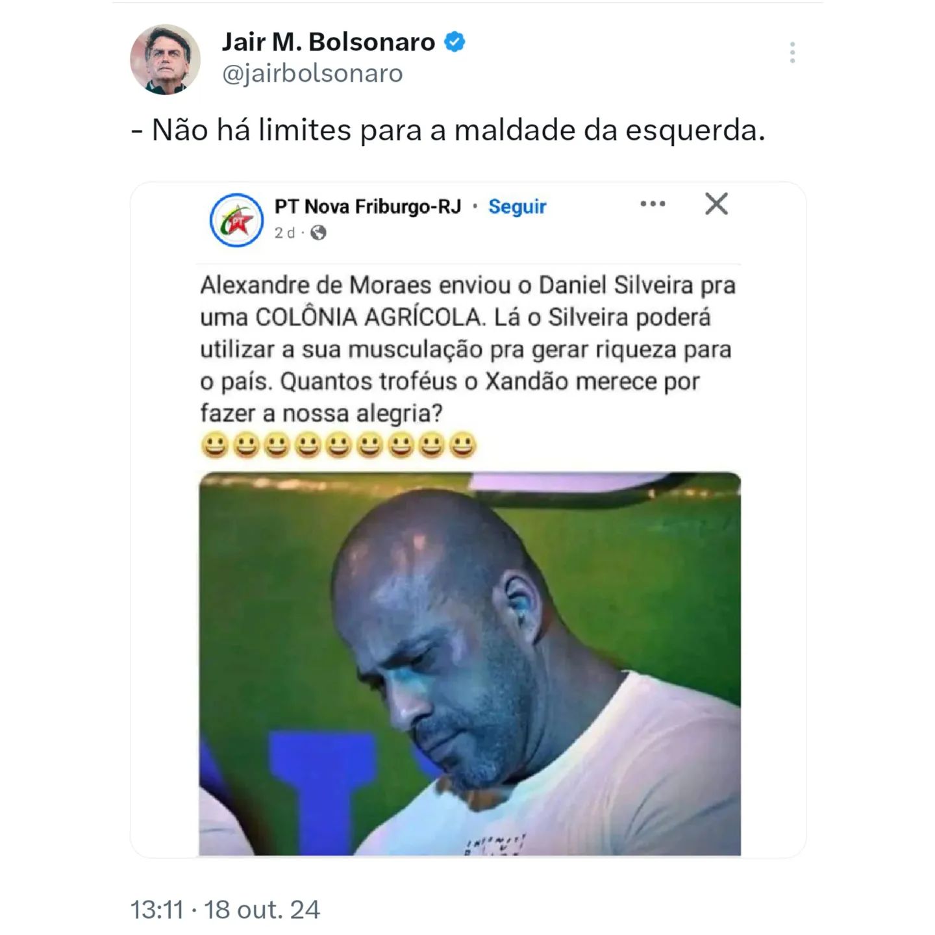Click the first smiley emoji in the row
Image resolution: width=935 pixels, height=935 pixels.
(214, 445)
